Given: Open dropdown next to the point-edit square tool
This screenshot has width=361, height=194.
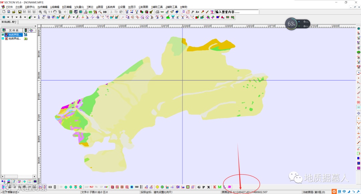Looking at the screenshot, I should click(x=8, y=17).
